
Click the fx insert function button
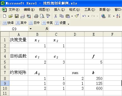coord(47,29)
